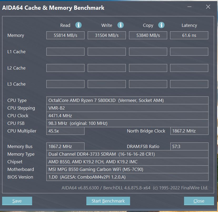Click the L1 Cache Write field
This screenshot has width=218, height=212.
[x=107, y=52]
